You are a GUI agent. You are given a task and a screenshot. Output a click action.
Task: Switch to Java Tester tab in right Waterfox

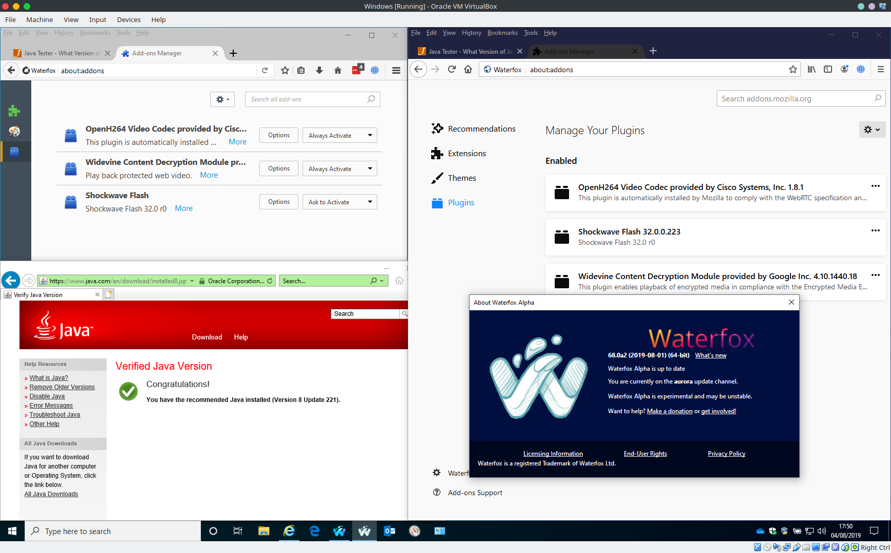pos(470,51)
